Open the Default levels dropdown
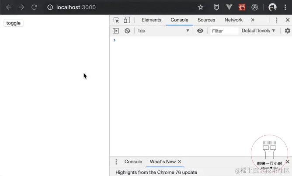The width and height of the screenshot is (292, 176). click(258, 31)
